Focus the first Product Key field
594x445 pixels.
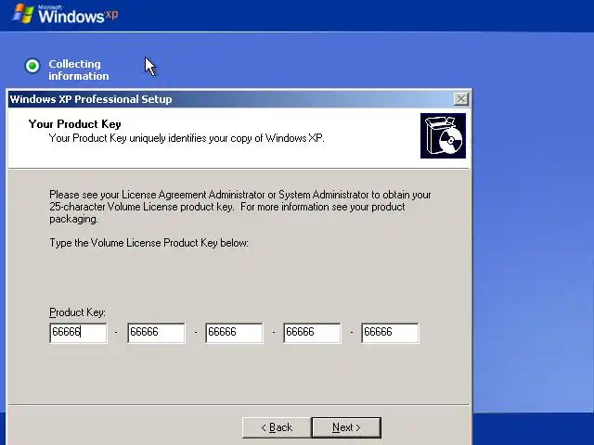[78, 333]
